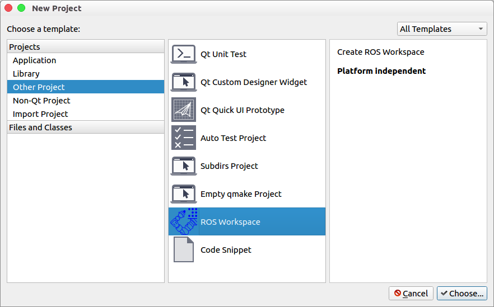Viewport: 494px width, 307px height.
Task: Click the Auto Test Project checklist icon
Action: (x=183, y=138)
